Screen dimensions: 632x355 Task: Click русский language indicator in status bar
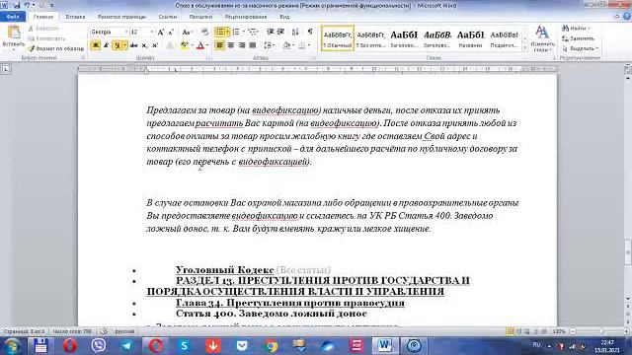[x=124, y=331]
